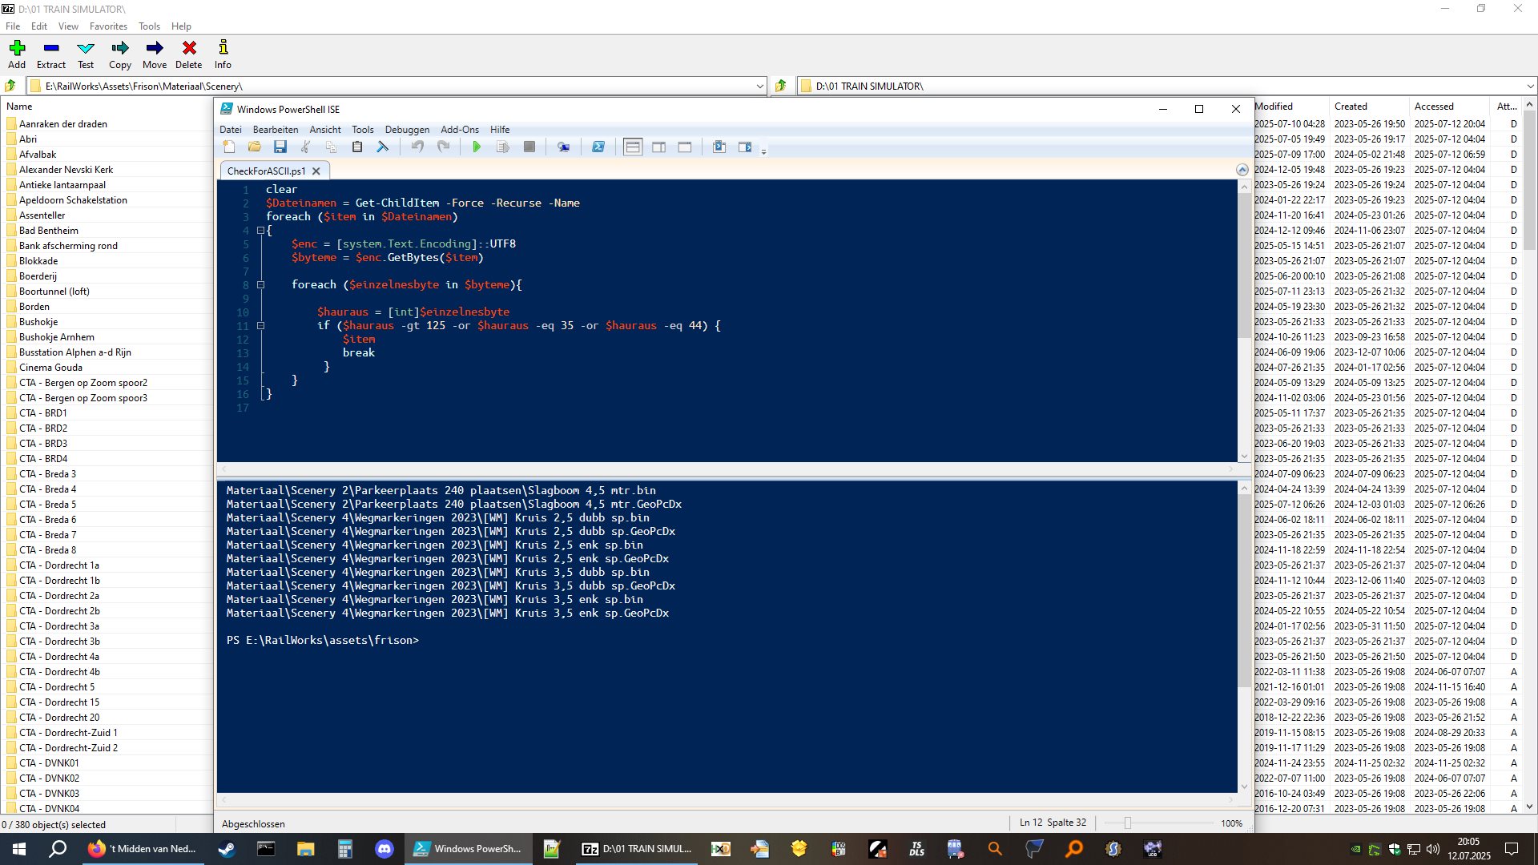Maximize the script pane layout
The height and width of the screenshot is (865, 1538).
[x=685, y=147]
